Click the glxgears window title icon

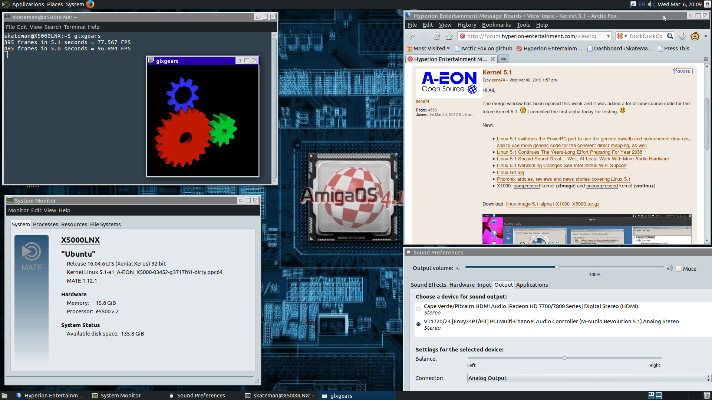coord(151,60)
